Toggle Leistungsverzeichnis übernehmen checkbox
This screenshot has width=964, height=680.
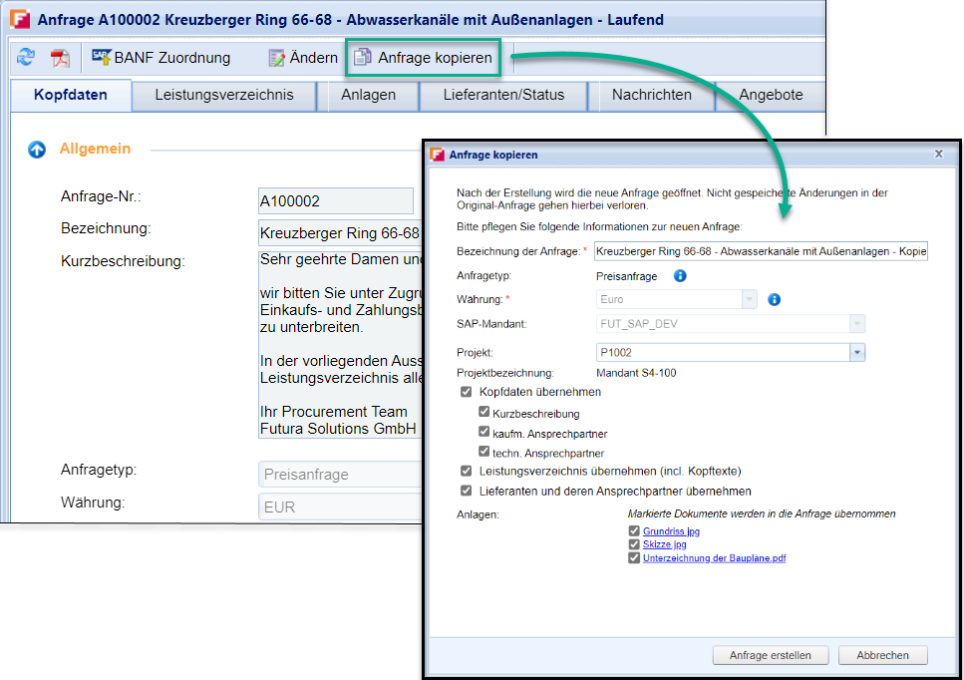point(466,471)
